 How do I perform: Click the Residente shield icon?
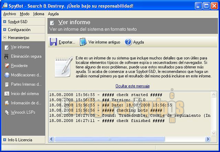tap(7, 66)
